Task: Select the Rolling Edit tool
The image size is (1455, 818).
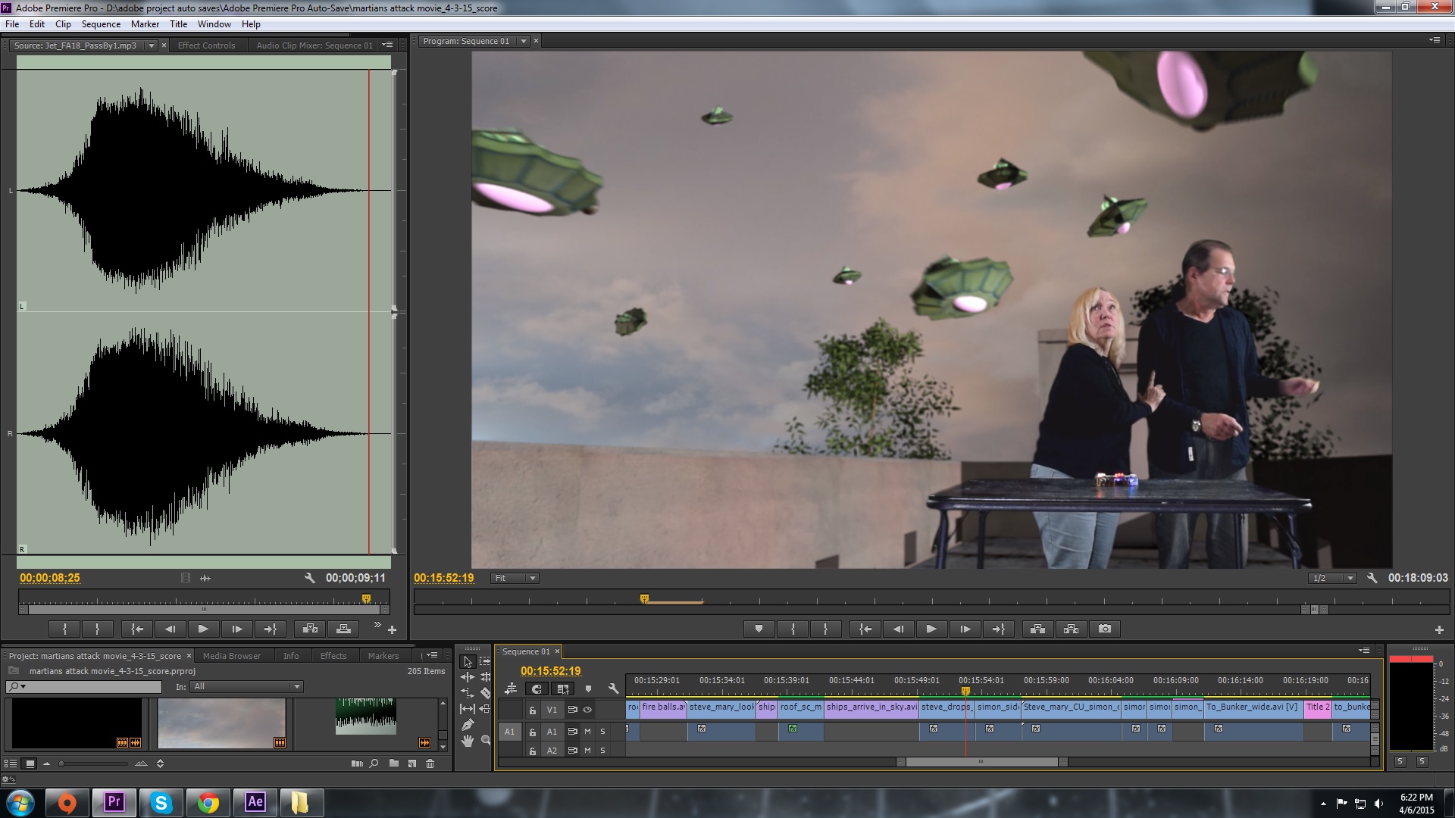Action: coord(485,677)
